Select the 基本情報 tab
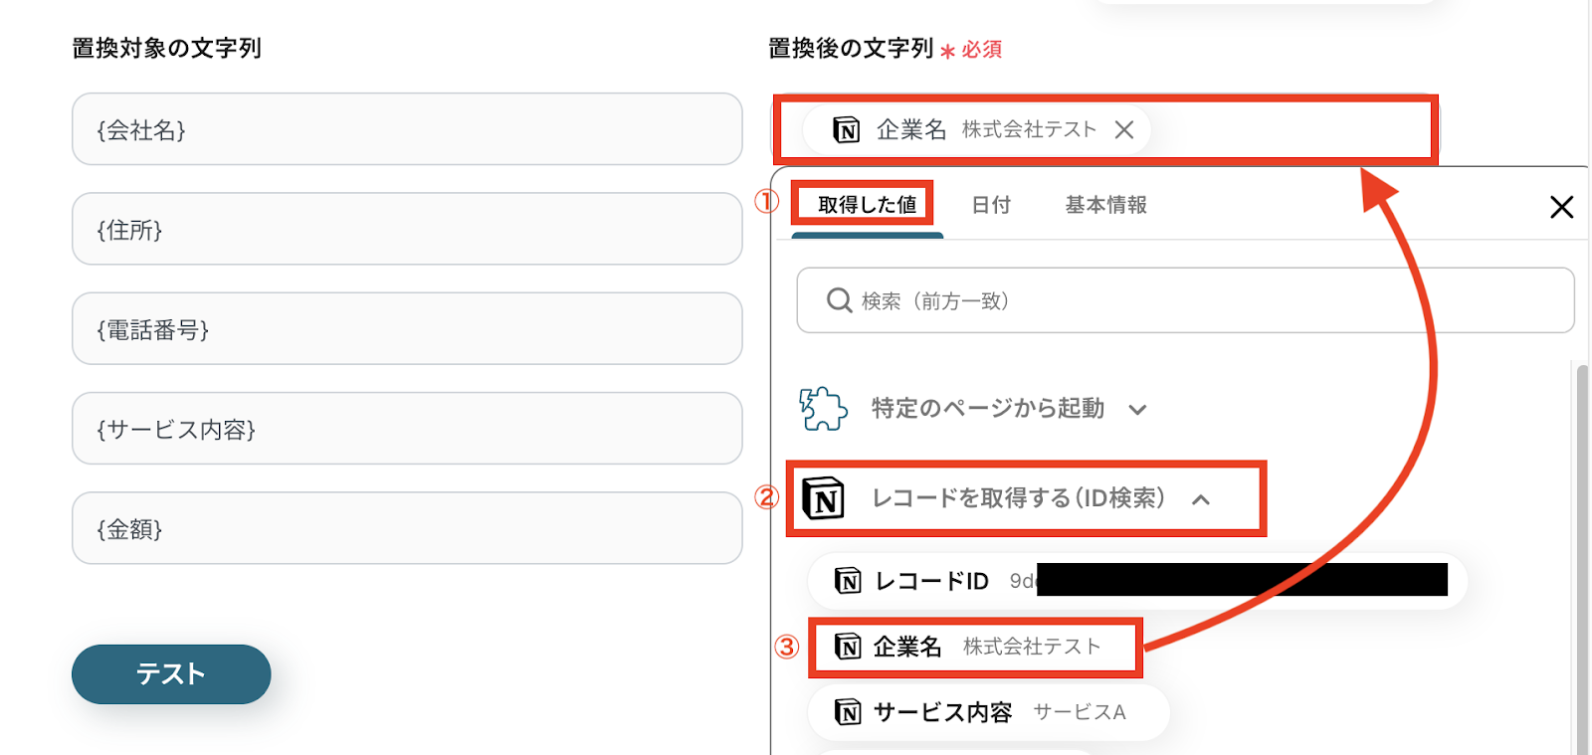 click(x=1105, y=205)
